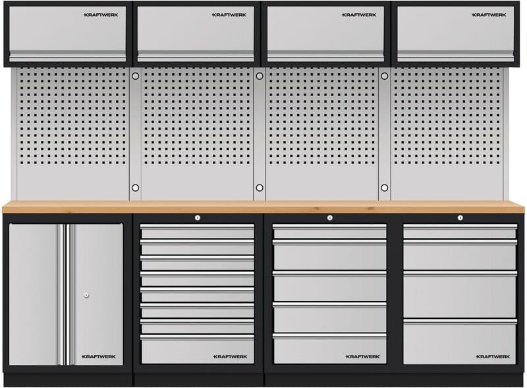The height and width of the screenshot is (388, 527).
Task: Select the top drawer of the five-drawer cabinet
Action: 329,232
